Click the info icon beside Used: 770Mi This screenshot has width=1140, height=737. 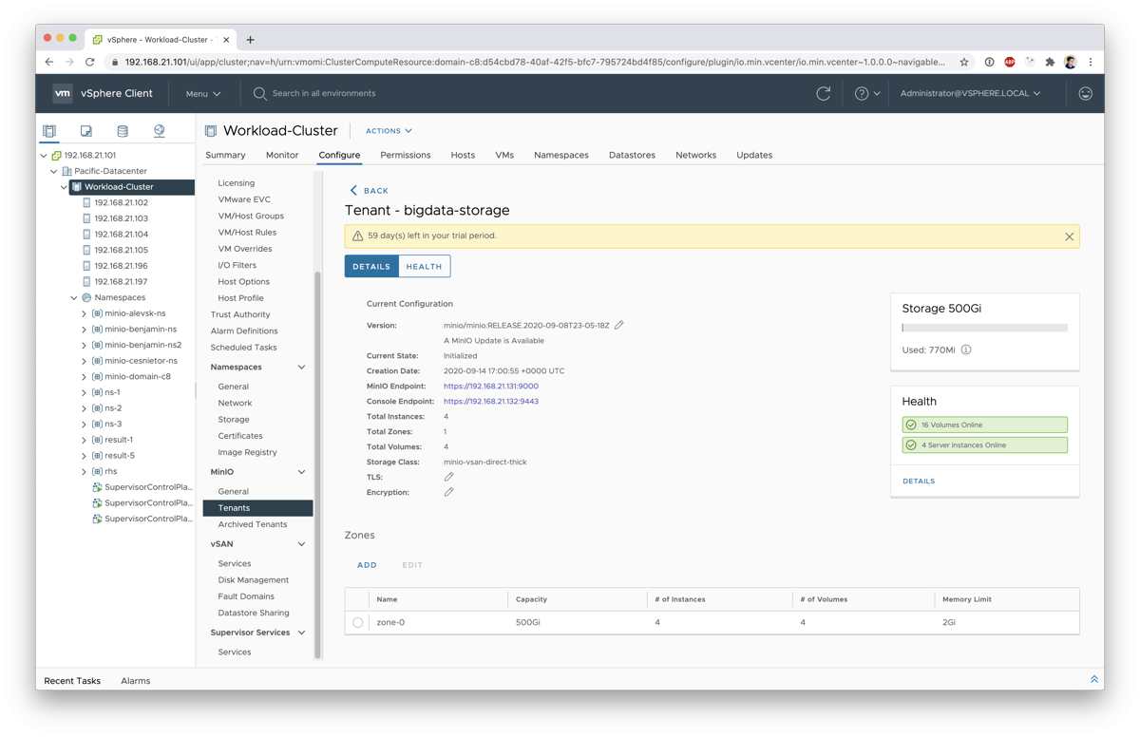tap(966, 350)
